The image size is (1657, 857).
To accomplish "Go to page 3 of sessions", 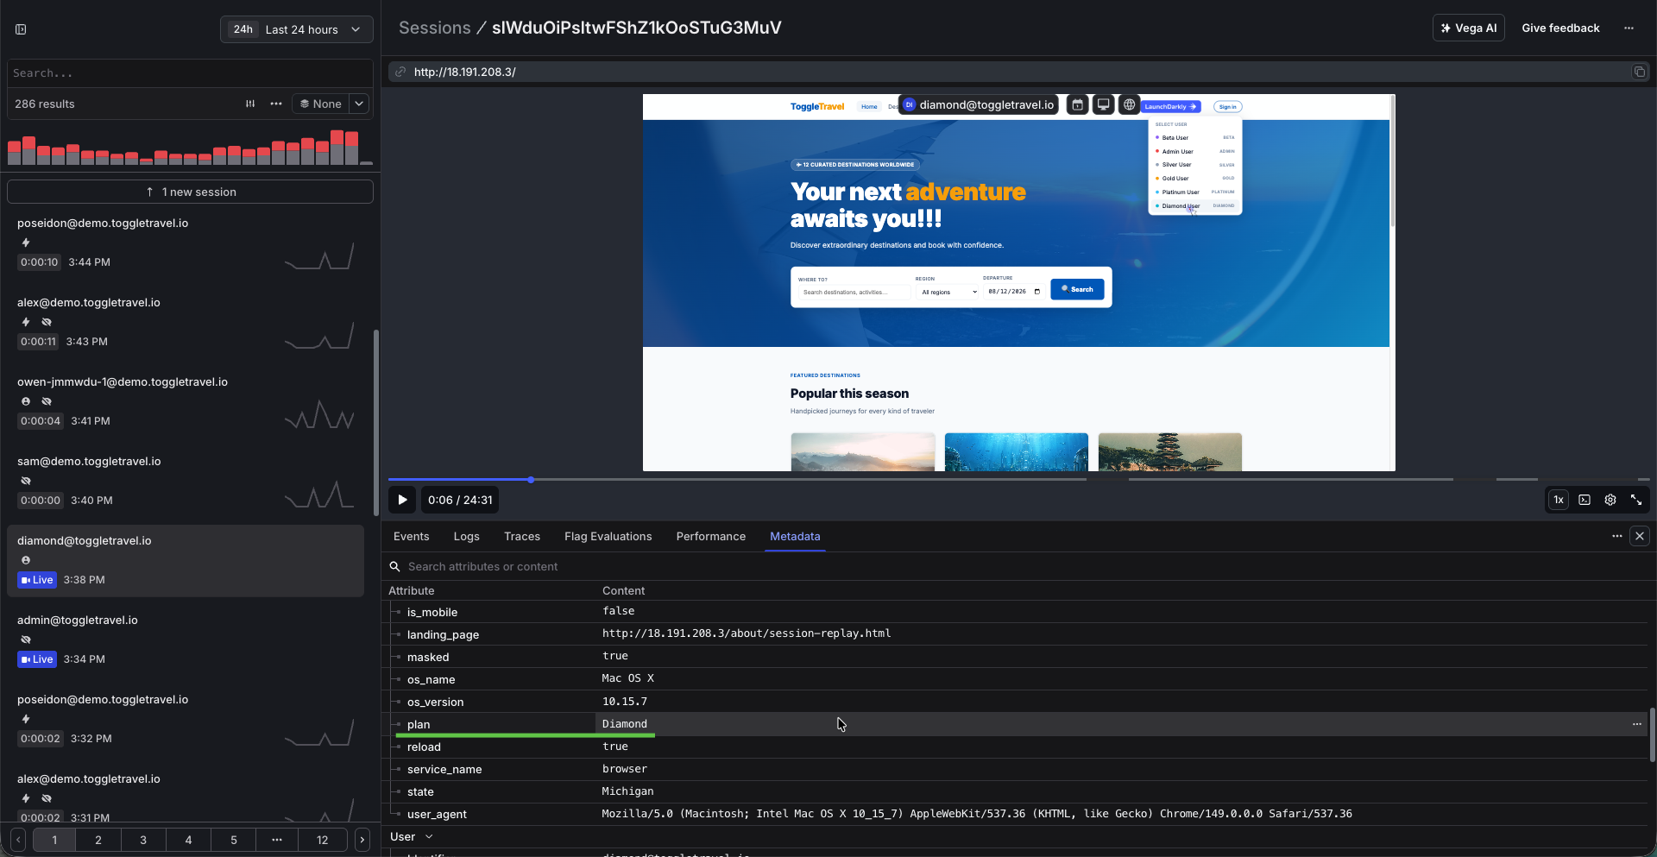I will coord(143,840).
